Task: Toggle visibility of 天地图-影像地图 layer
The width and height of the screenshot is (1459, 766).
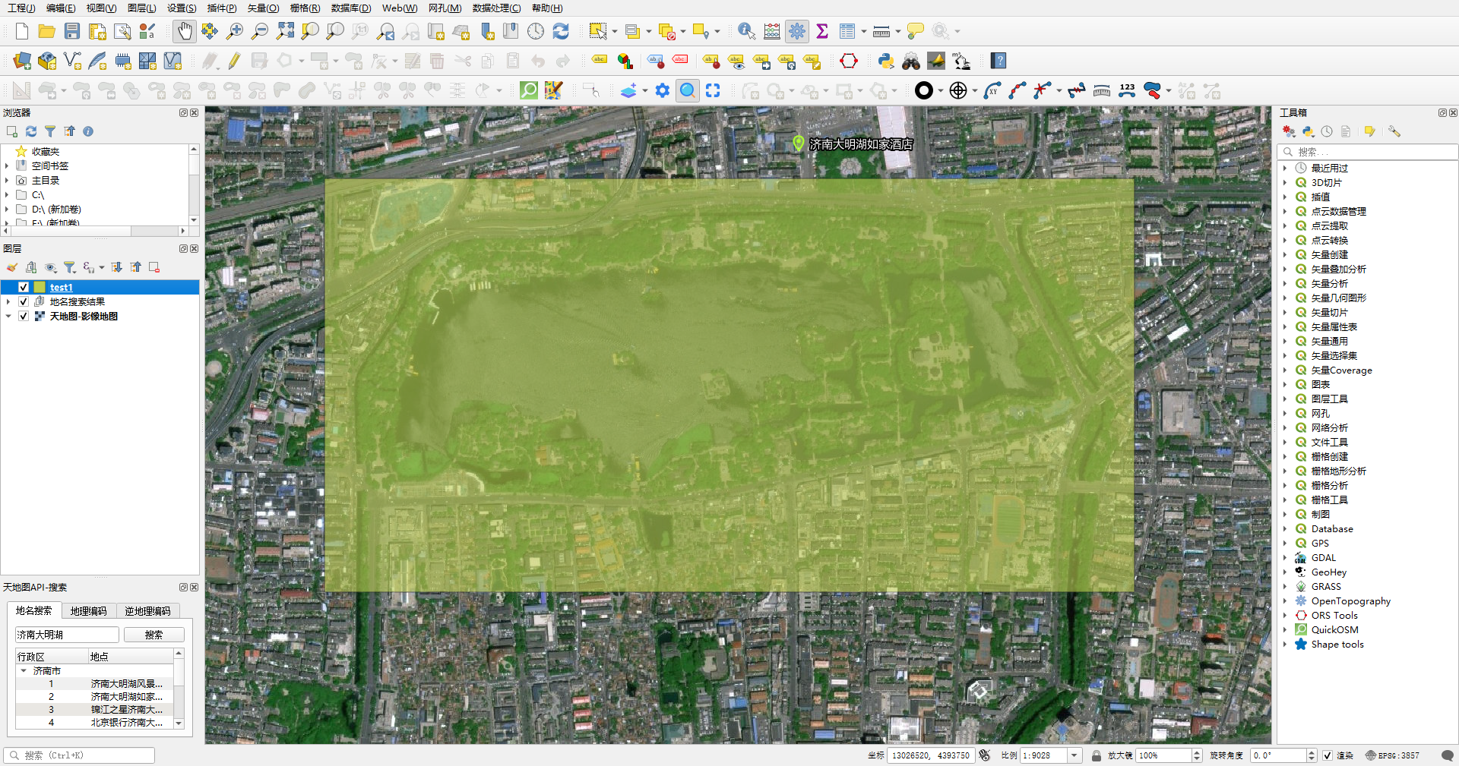Action: pyautogui.click(x=24, y=316)
